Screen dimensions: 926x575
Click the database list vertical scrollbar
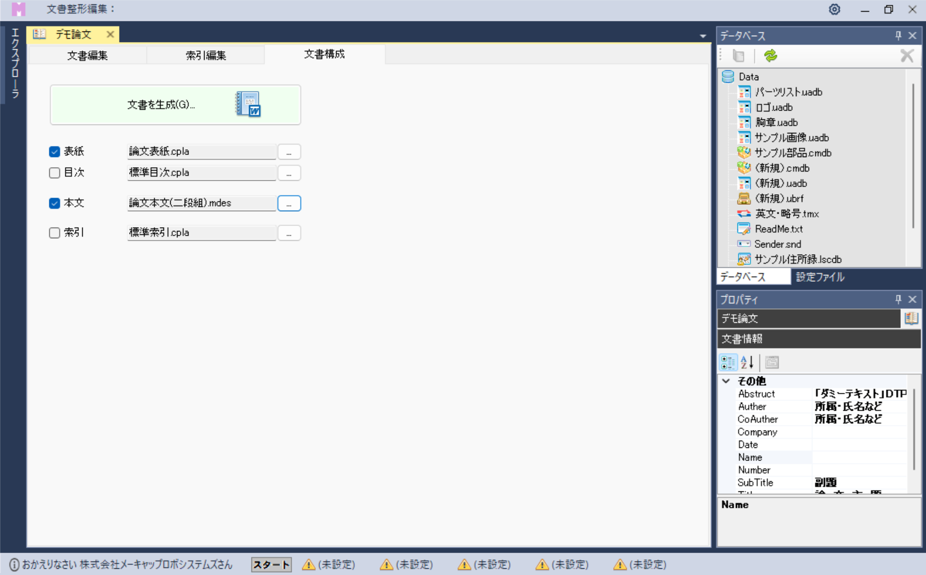point(913,155)
